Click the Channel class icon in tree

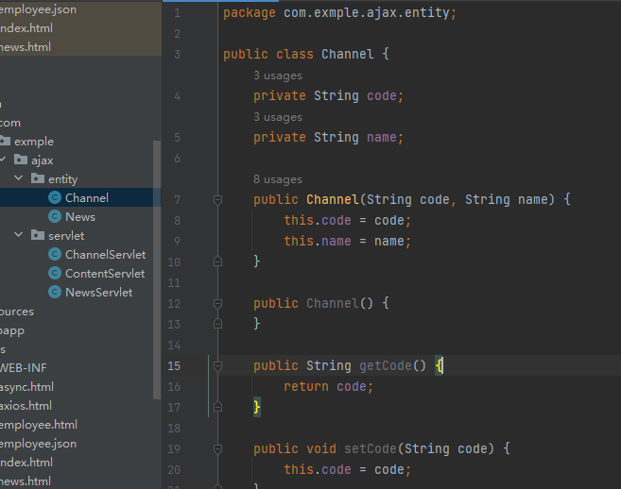(x=55, y=198)
